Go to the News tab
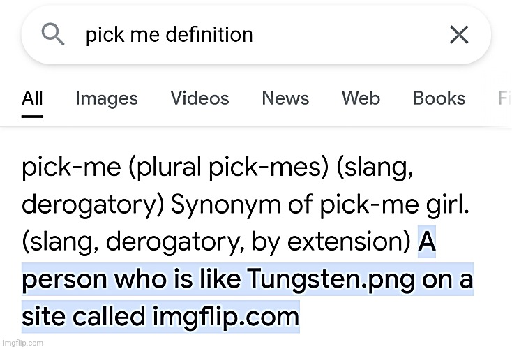The image size is (512, 349). pyautogui.click(x=285, y=98)
